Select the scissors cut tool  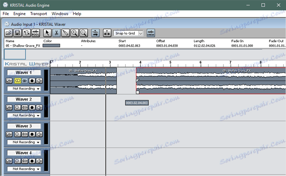[56, 33]
